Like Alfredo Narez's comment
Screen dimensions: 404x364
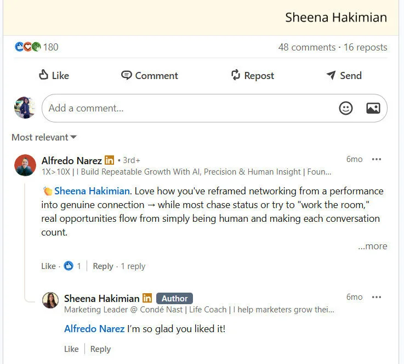click(48, 266)
